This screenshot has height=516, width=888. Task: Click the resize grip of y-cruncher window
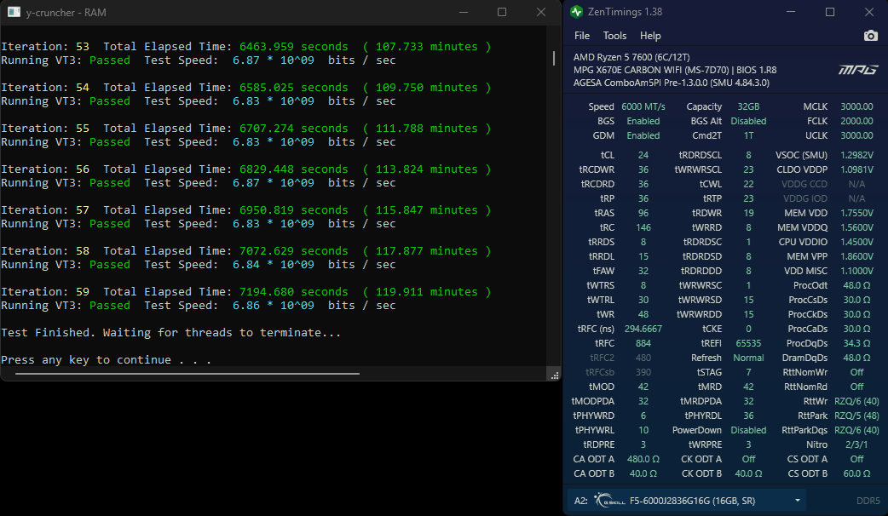(x=555, y=376)
